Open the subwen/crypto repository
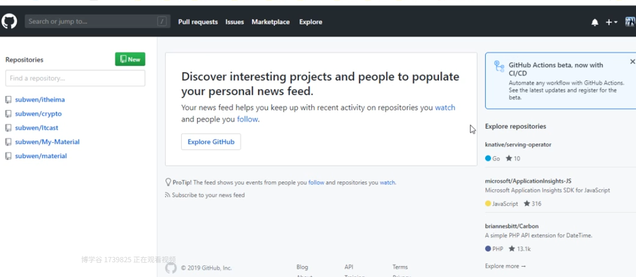The height and width of the screenshot is (277, 636). point(39,114)
